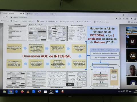The image size is (137, 102).
Task: Open OBS Studio in the taskbar
Action: click(x=51, y=92)
